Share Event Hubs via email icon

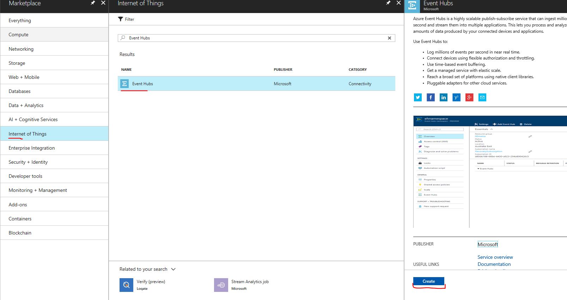(x=482, y=98)
